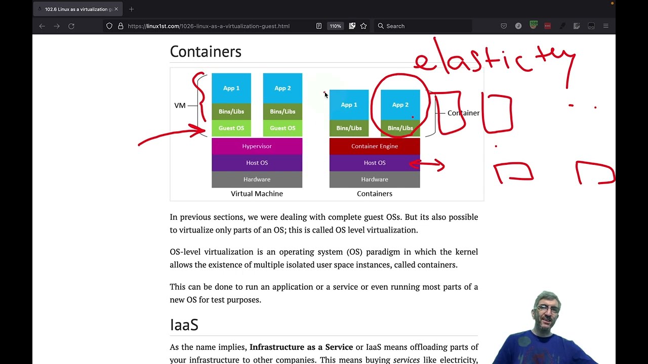Select the 102.6 Linux as a virtualization tab
The width and height of the screenshot is (648, 364).
click(77, 9)
